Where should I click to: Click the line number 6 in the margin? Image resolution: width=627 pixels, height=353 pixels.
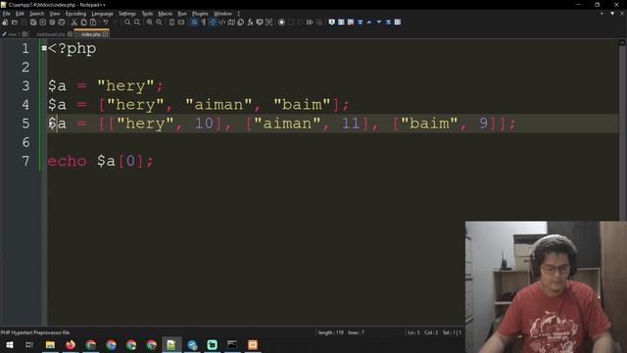25,142
